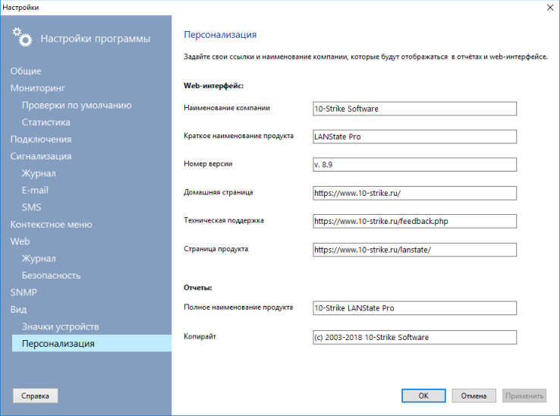Focus the Краткое наименование продукта field
Viewport: 560px width, 416px height.
(414, 137)
